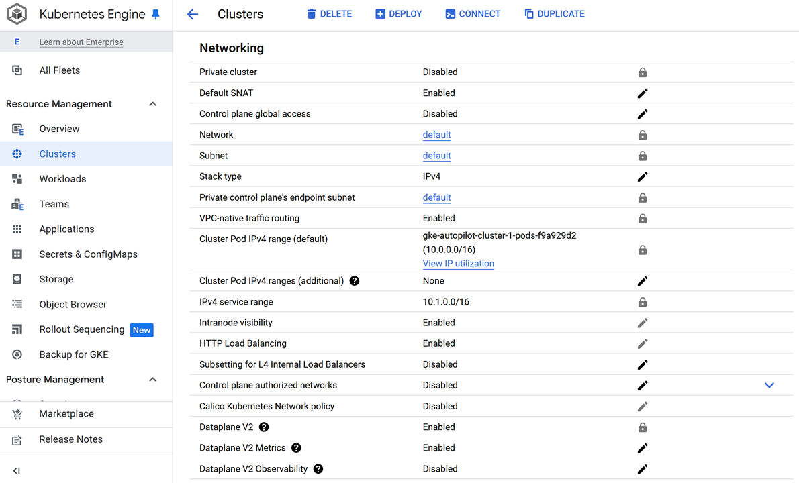Collapse the Resource Management section
Screen dimensions: 799x483
pos(152,104)
